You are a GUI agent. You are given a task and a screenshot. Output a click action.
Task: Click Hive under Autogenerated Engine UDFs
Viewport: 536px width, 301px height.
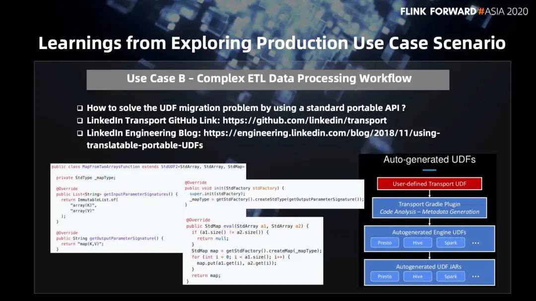pyautogui.click(x=417, y=243)
